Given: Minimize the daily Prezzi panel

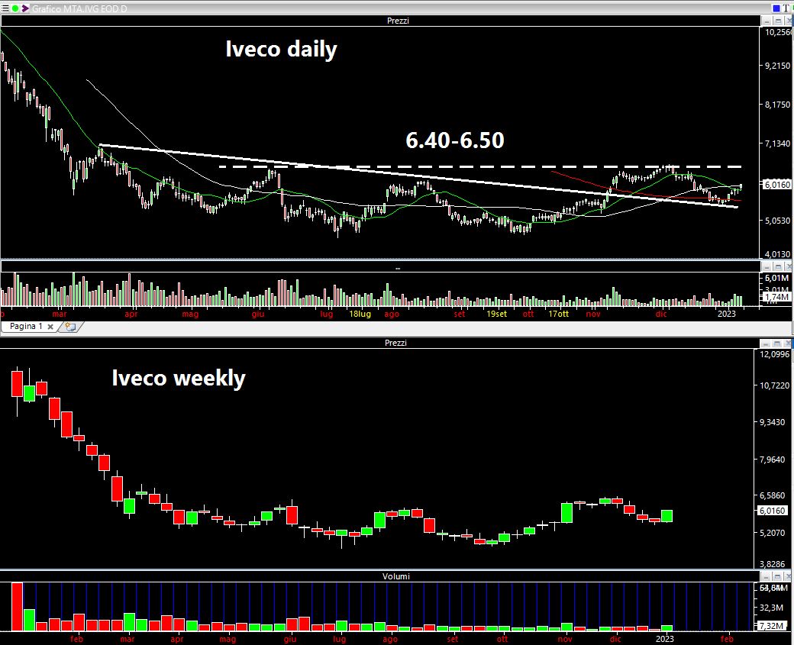Looking at the screenshot, I should (x=768, y=21).
